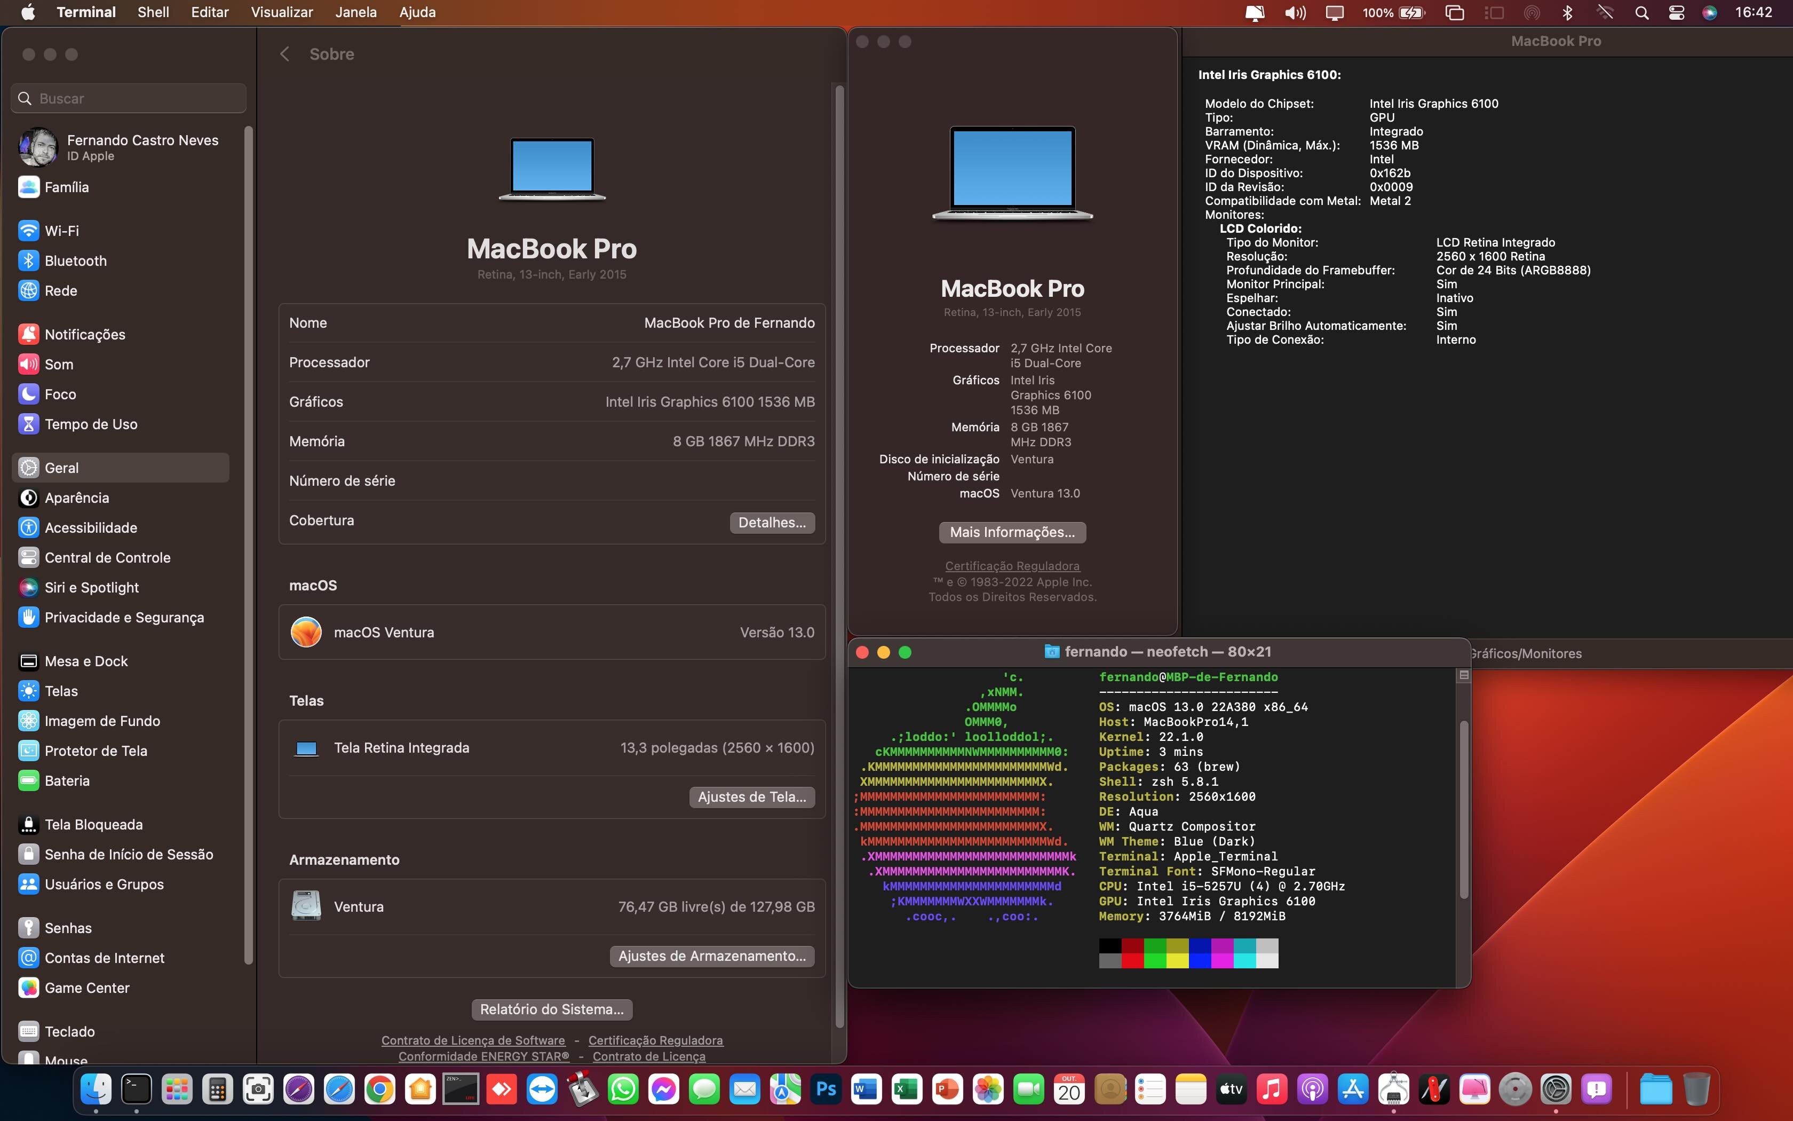Open Siri e Spotlight settings pane
Screen dimensions: 1793x1121
click(x=91, y=587)
